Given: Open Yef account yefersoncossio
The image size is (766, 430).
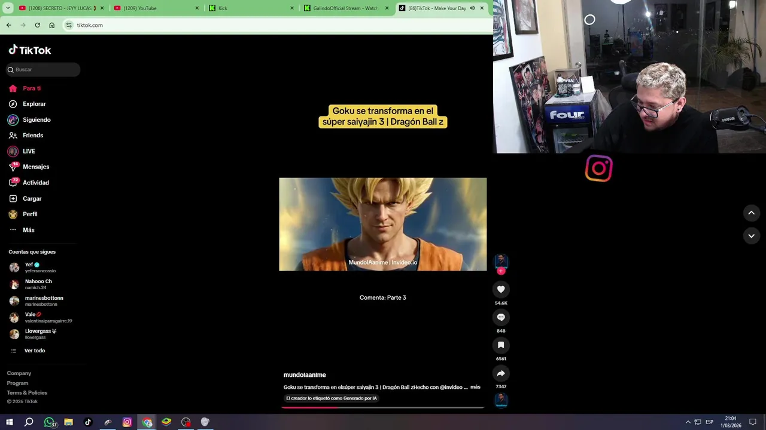Looking at the screenshot, I should coord(33,268).
